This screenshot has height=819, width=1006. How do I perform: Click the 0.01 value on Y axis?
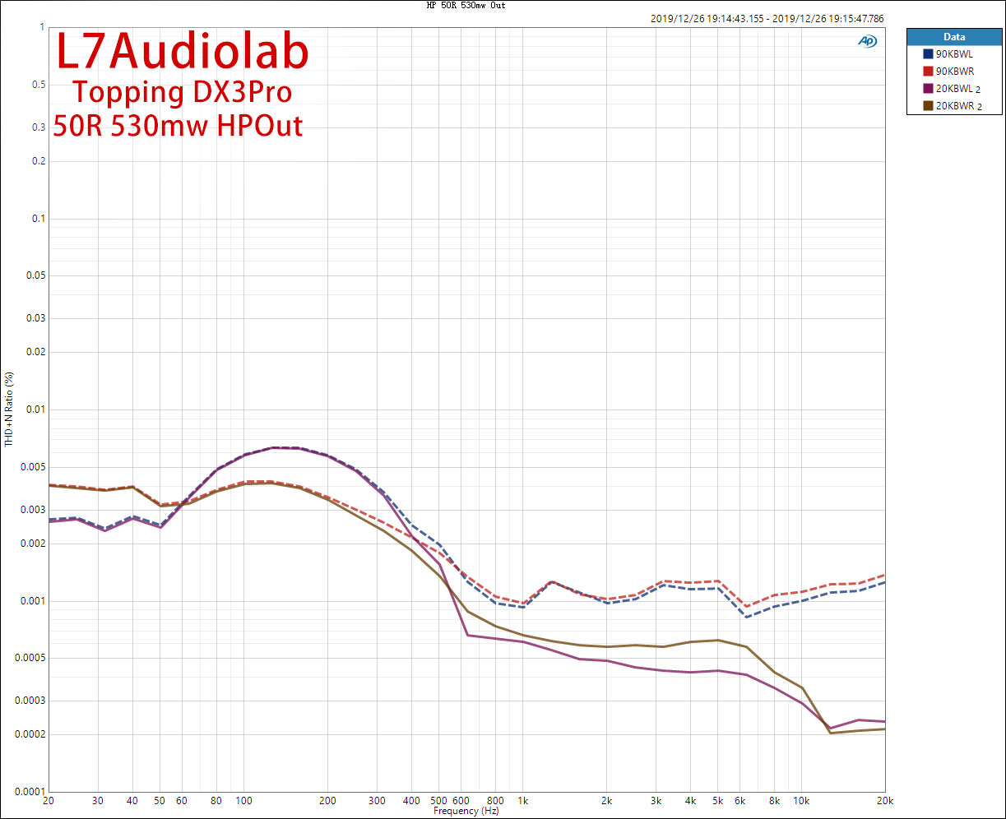(x=34, y=409)
